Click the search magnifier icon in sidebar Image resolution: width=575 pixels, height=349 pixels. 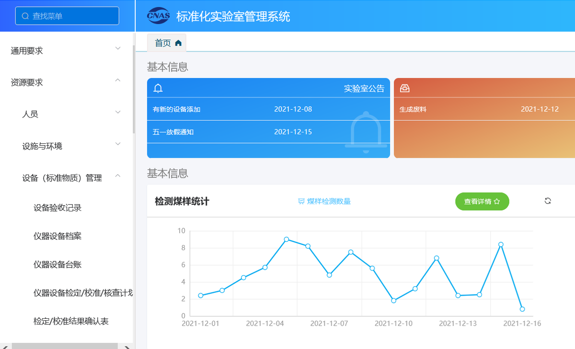[25, 16]
